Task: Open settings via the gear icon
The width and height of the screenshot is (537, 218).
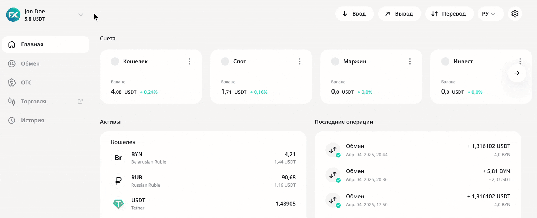Action: point(515,14)
